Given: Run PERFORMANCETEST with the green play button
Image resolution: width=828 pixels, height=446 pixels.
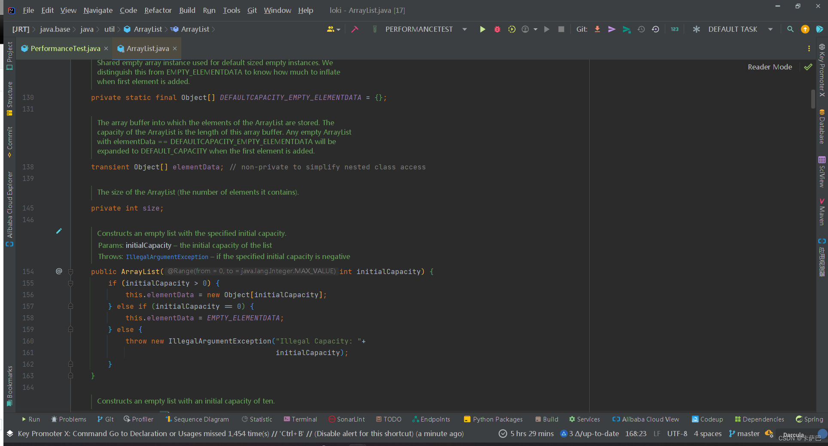Looking at the screenshot, I should pos(482,29).
